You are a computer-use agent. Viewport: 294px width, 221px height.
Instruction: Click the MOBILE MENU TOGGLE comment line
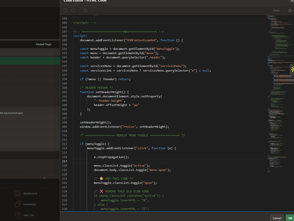[132, 135]
